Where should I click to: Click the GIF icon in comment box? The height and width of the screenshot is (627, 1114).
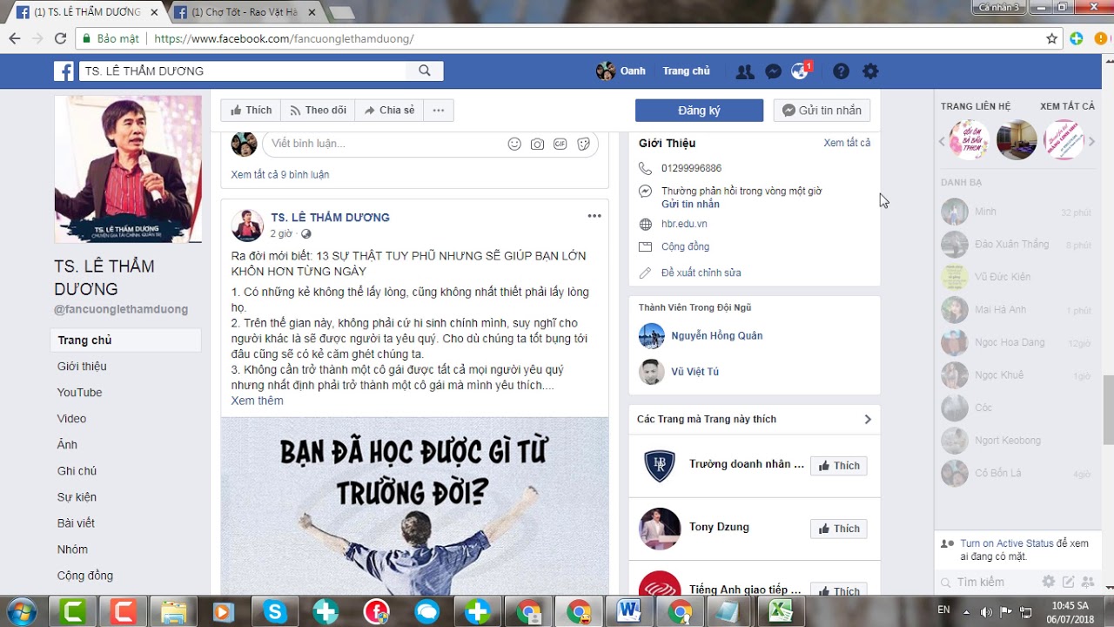point(560,144)
